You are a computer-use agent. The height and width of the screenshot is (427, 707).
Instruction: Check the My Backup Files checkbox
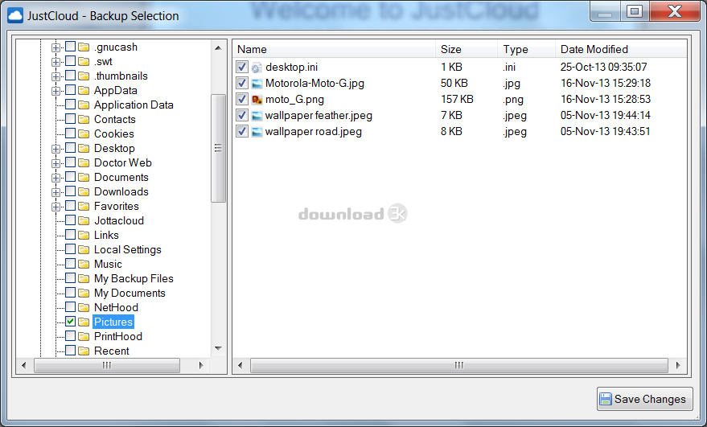tap(70, 278)
